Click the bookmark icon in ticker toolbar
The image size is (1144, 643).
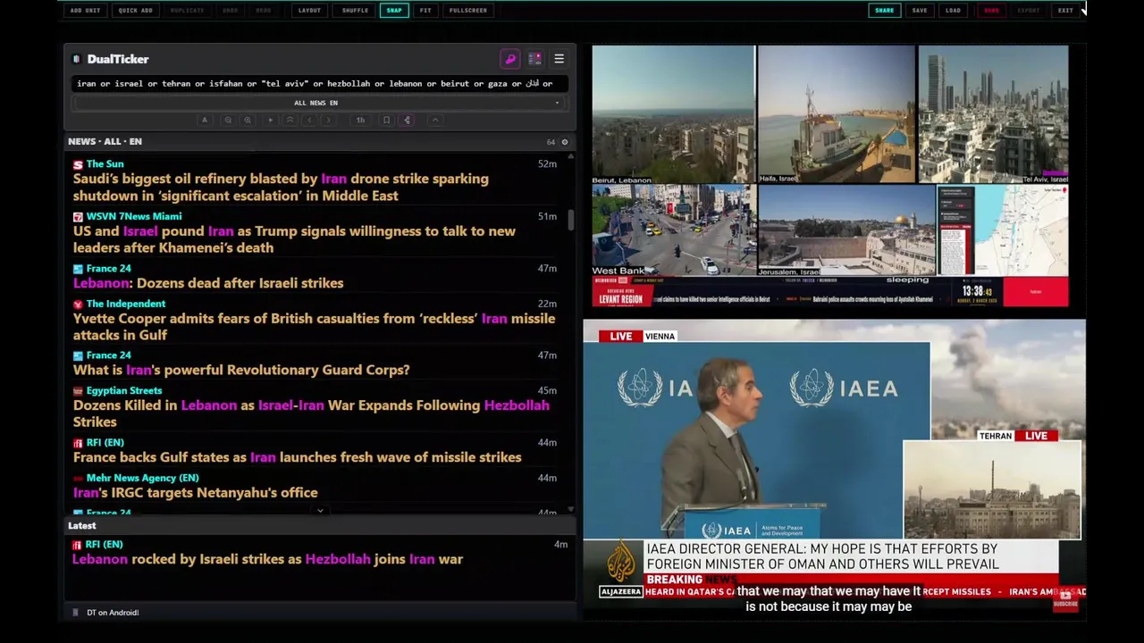(386, 120)
